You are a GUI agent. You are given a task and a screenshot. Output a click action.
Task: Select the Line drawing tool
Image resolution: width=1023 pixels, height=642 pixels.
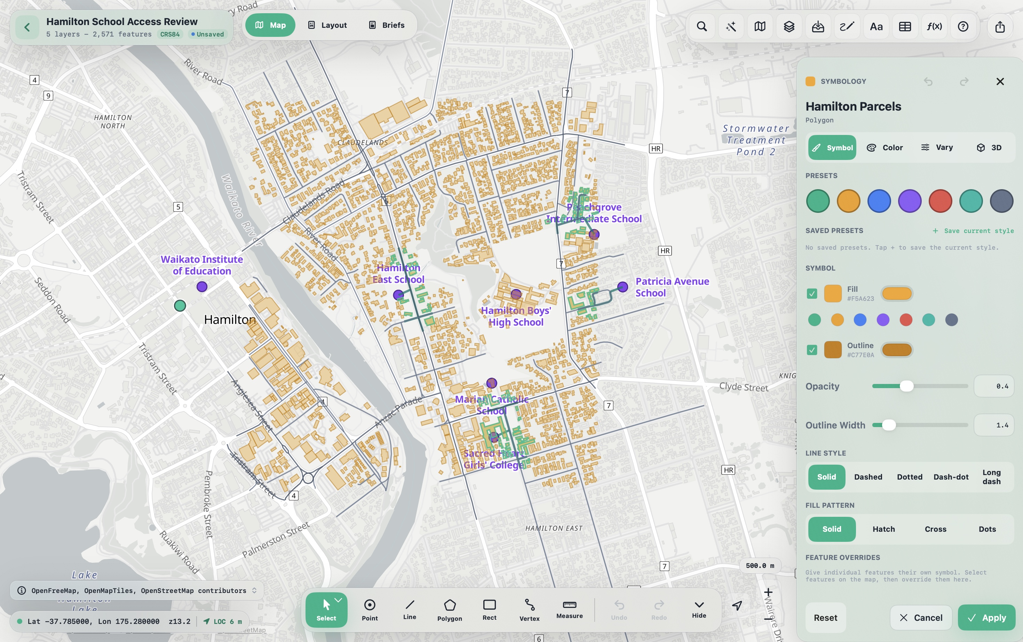click(410, 610)
